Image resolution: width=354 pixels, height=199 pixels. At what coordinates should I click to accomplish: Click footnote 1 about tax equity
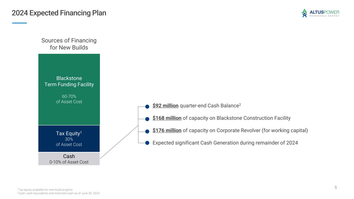click(45, 190)
